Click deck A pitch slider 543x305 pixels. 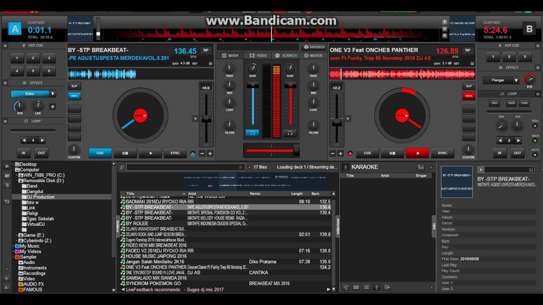pyautogui.click(x=206, y=119)
